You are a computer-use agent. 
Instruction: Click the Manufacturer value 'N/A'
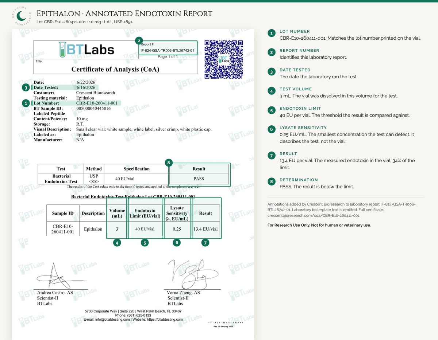pyautogui.click(x=80, y=140)
